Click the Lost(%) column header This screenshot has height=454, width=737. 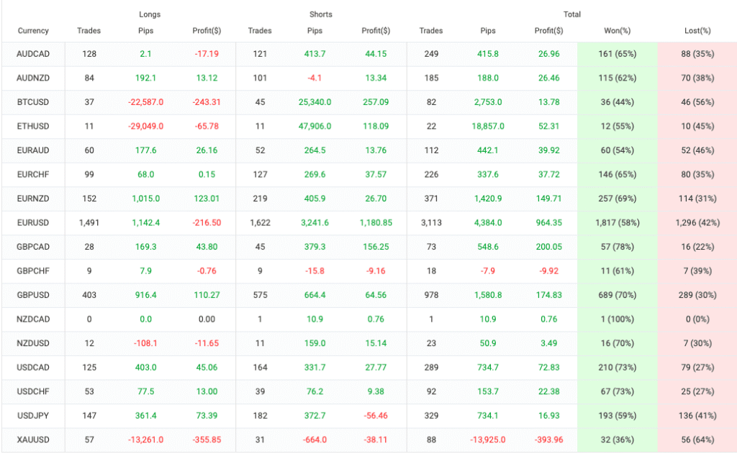(x=697, y=31)
